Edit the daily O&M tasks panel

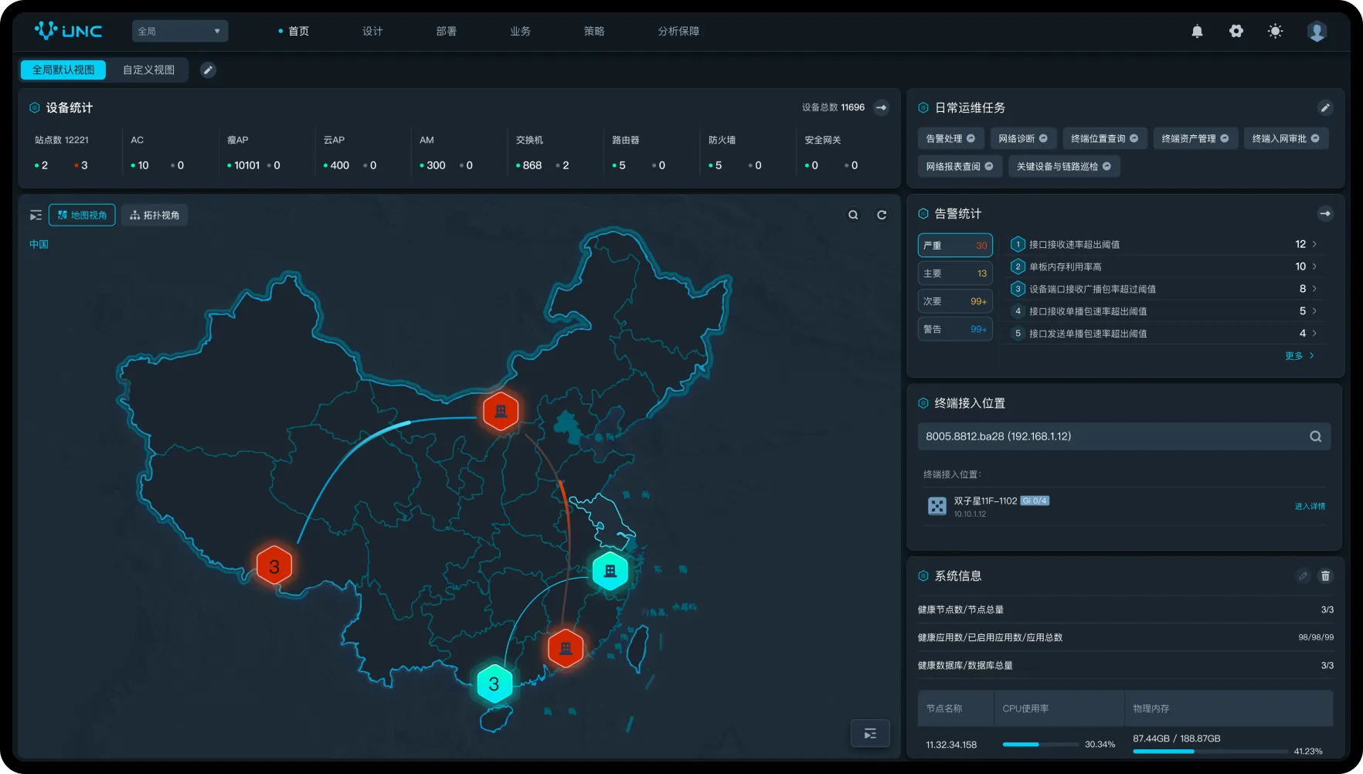click(x=1324, y=108)
